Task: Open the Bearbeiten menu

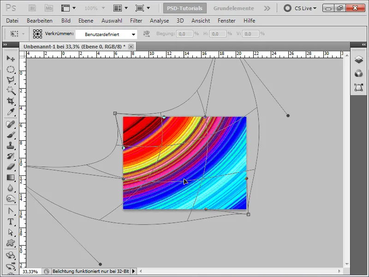Action: tap(40, 21)
